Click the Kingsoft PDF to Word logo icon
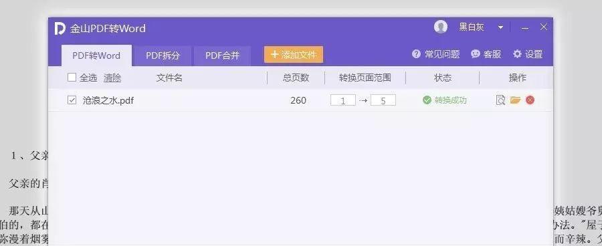Screen dimensions: 602x246 pyautogui.click(x=60, y=28)
